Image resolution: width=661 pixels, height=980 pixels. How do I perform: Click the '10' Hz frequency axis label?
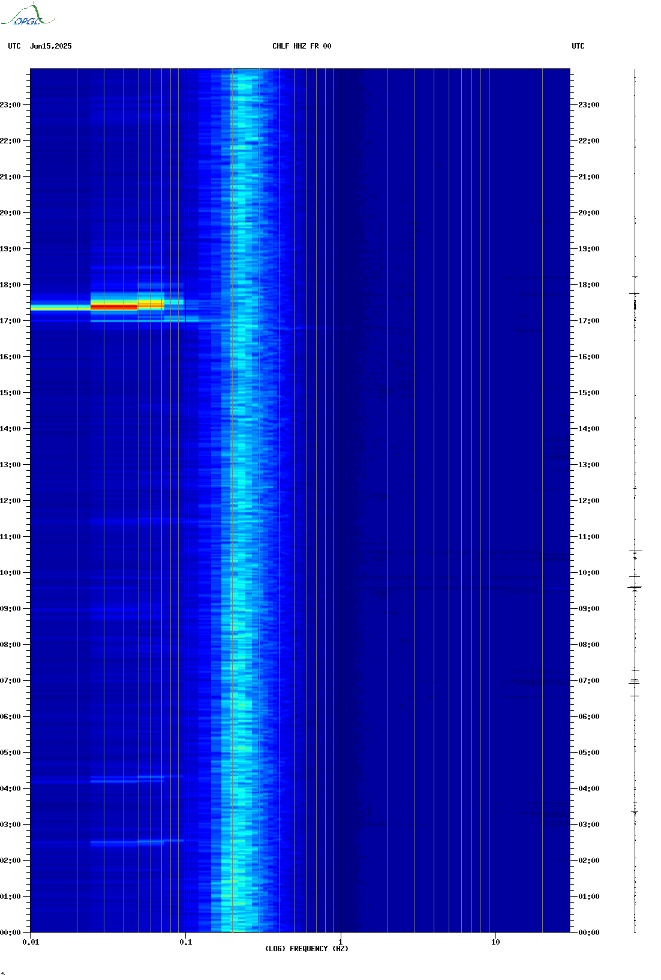click(495, 942)
